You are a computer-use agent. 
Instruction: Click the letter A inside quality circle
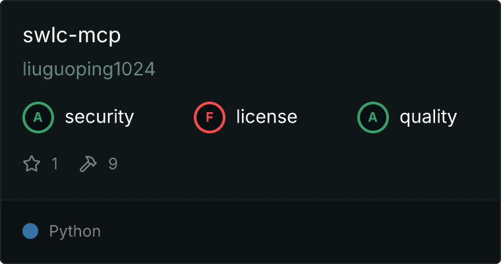[x=373, y=117]
